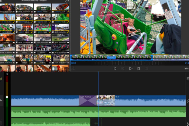Select the library clip lasting 27.01

[x=42, y=18]
